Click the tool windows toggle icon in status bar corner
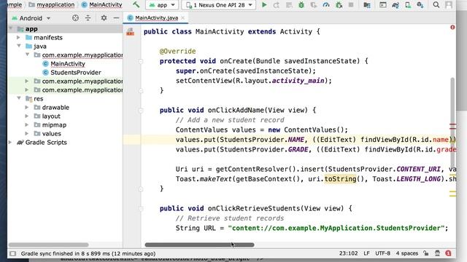Viewport: 467px width, 262px height. pos(13,253)
